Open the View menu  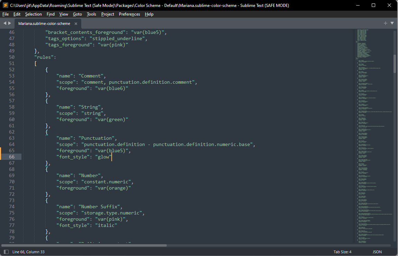(x=64, y=14)
